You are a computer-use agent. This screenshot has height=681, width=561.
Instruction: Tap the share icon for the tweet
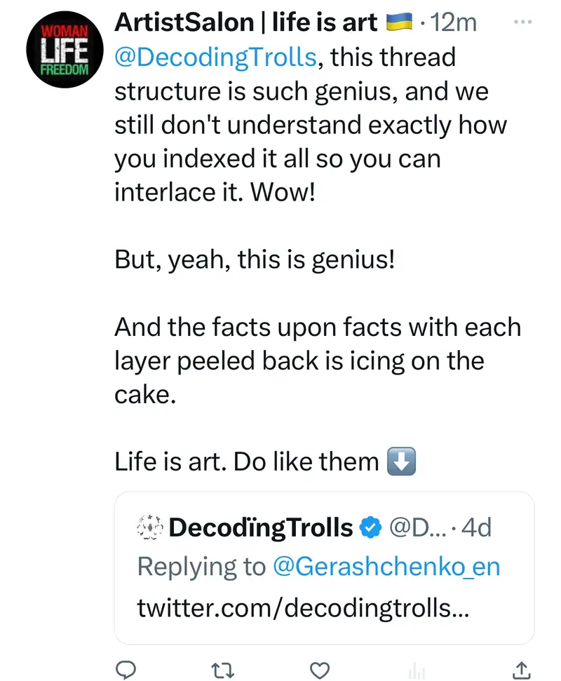click(521, 668)
